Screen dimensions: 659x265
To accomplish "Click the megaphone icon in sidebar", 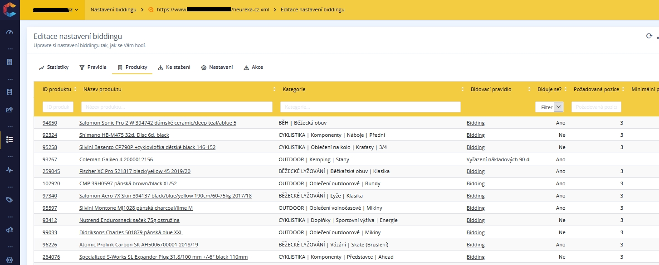I will click(10, 230).
